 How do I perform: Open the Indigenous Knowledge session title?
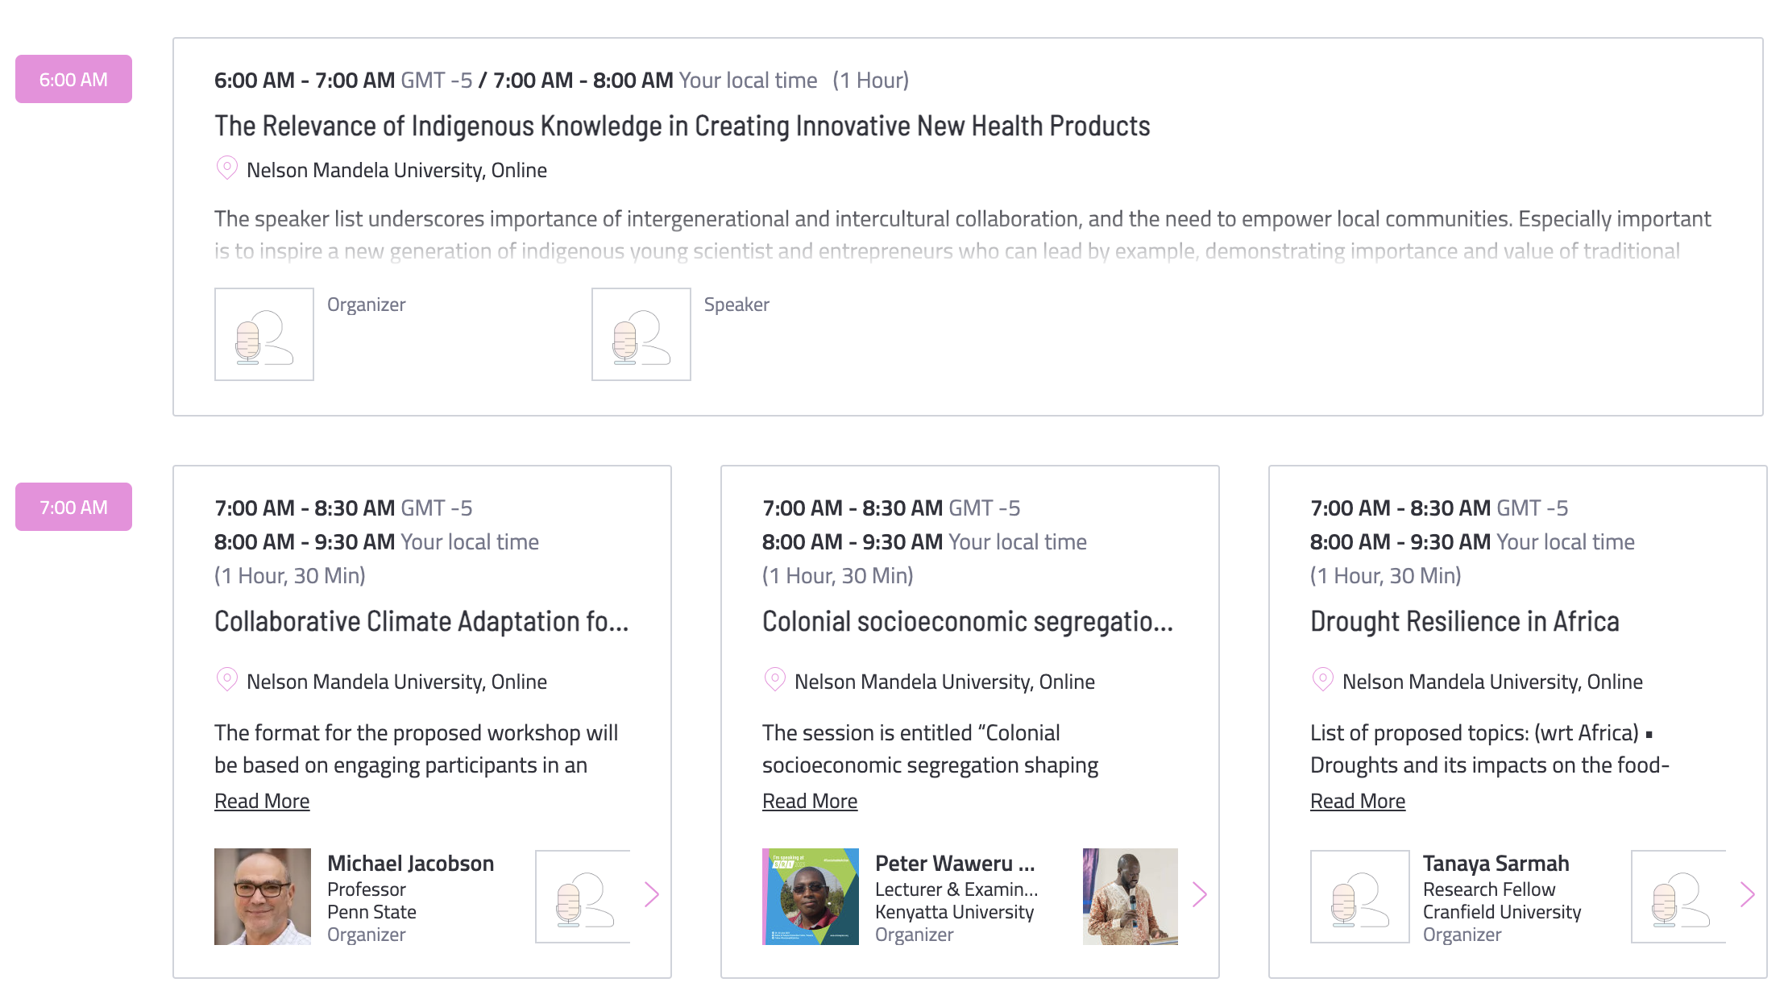[x=682, y=126]
